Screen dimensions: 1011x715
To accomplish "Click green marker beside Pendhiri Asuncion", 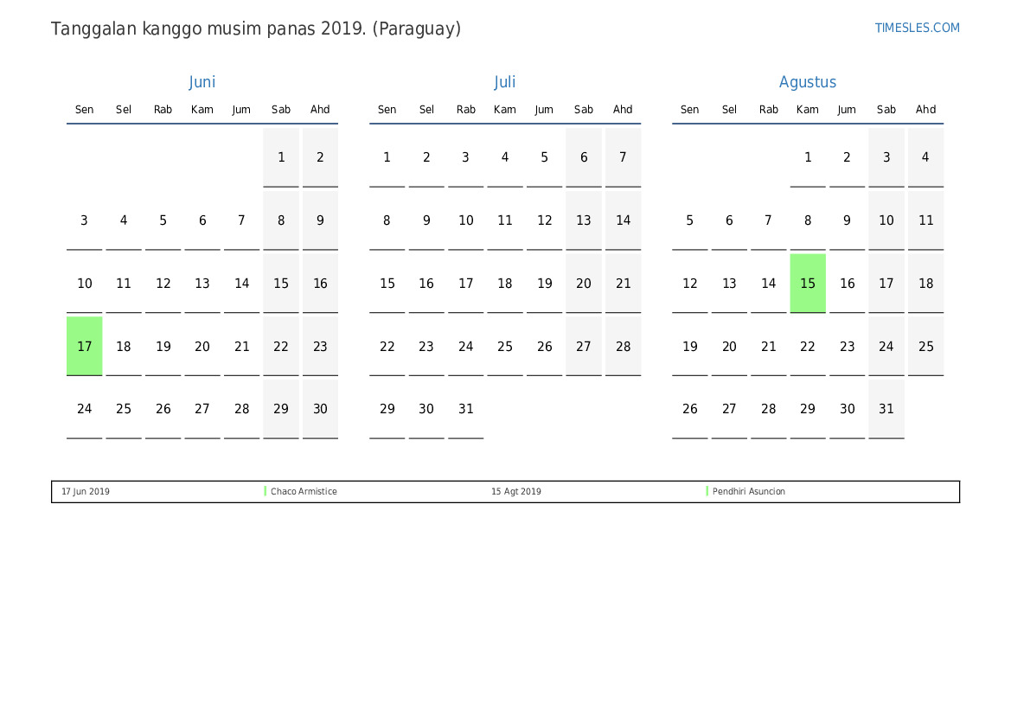I will pyautogui.click(x=707, y=491).
